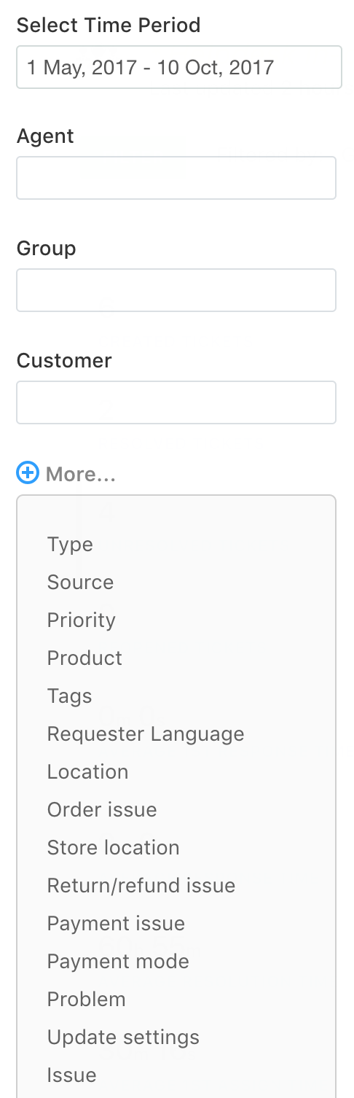The image size is (354, 1098).
Task: Click the Agent filter input box
Action: click(x=176, y=178)
